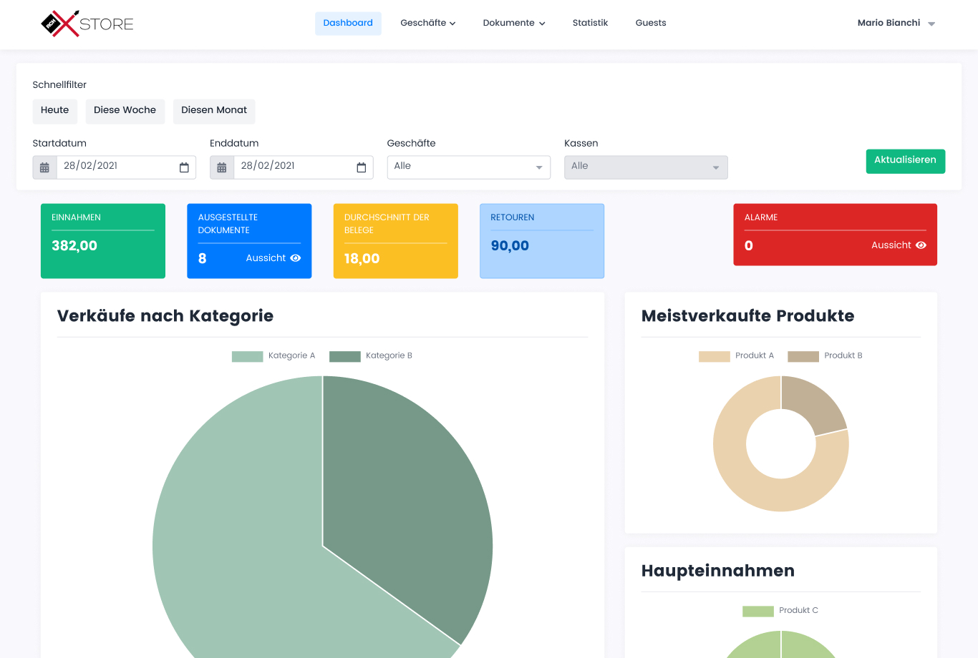Toggle Produkt A legend entry
Viewport: 978px width, 658px height.
tap(737, 355)
